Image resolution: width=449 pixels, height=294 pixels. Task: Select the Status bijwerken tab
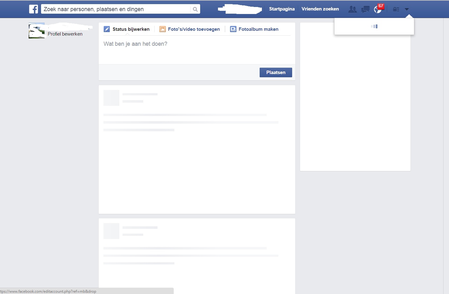point(131,29)
